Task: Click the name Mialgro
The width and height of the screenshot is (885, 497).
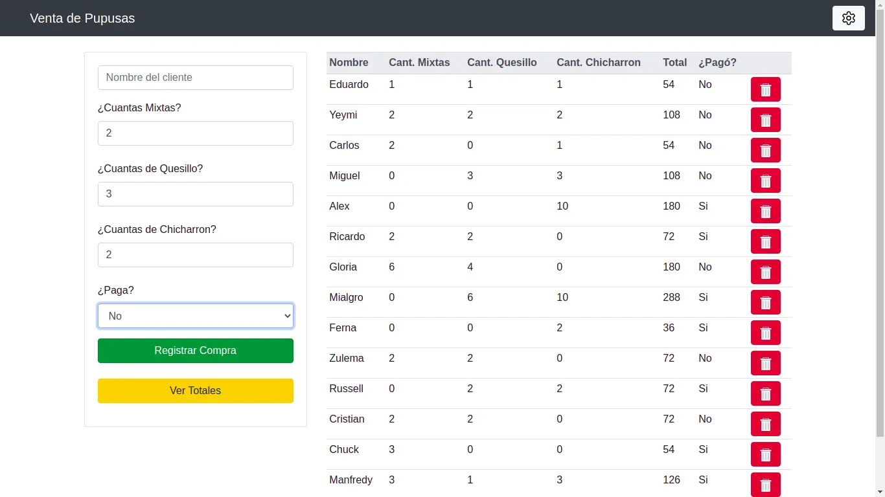Action: click(x=346, y=298)
